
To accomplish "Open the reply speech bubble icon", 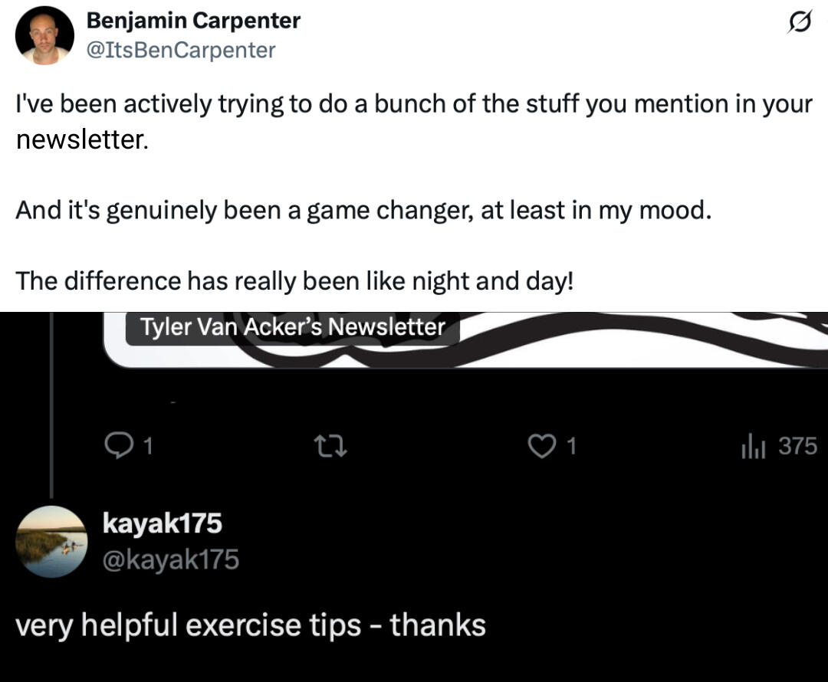I will [118, 446].
